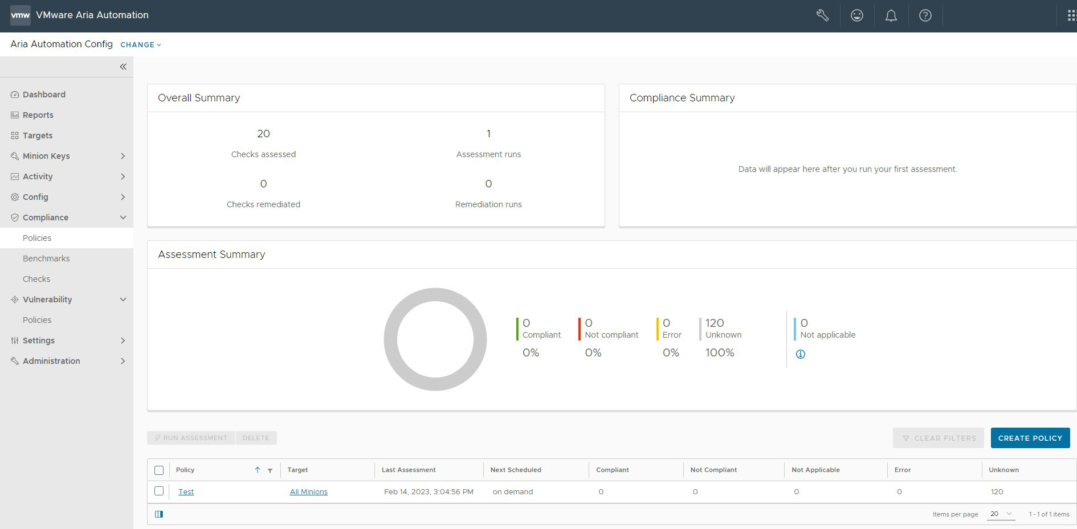Screen dimensions: 1077x529
Task: Open the CHANGE service dropdown
Action: click(x=141, y=44)
